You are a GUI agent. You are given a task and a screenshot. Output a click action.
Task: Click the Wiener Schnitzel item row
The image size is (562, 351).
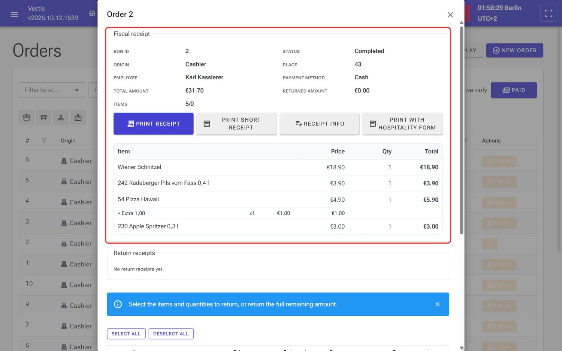[x=278, y=167]
